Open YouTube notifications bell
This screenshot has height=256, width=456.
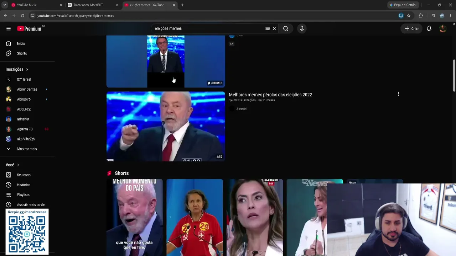pos(429,28)
